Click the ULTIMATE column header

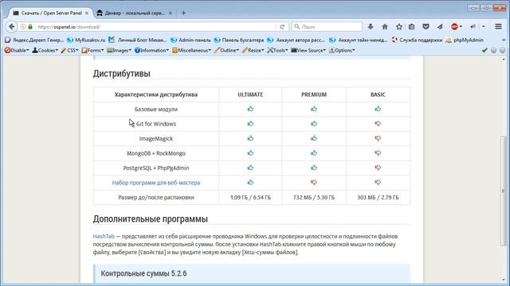click(x=250, y=95)
